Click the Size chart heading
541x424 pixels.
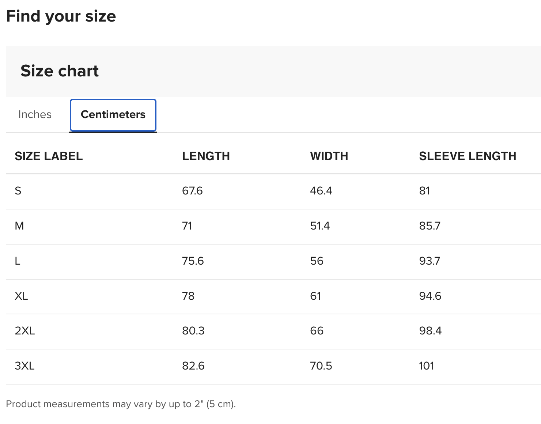pyautogui.click(x=60, y=71)
